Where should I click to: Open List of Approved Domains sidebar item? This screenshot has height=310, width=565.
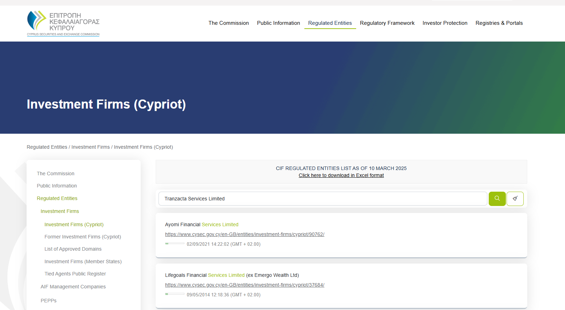click(x=73, y=249)
